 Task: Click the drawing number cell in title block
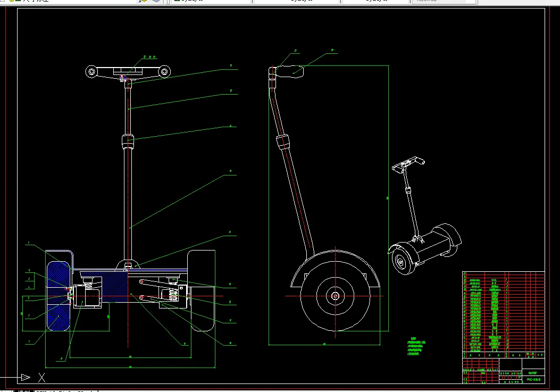(533, 379)
